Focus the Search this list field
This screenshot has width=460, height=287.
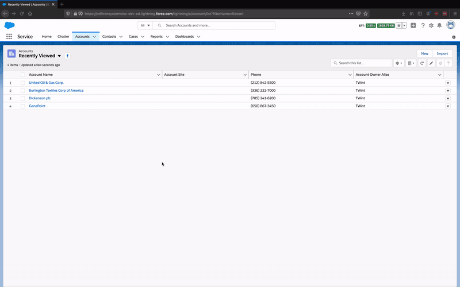[362, 63]
